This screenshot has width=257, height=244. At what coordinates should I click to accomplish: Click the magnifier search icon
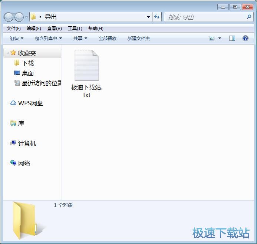pyautogui.click(x=249, y=17)
